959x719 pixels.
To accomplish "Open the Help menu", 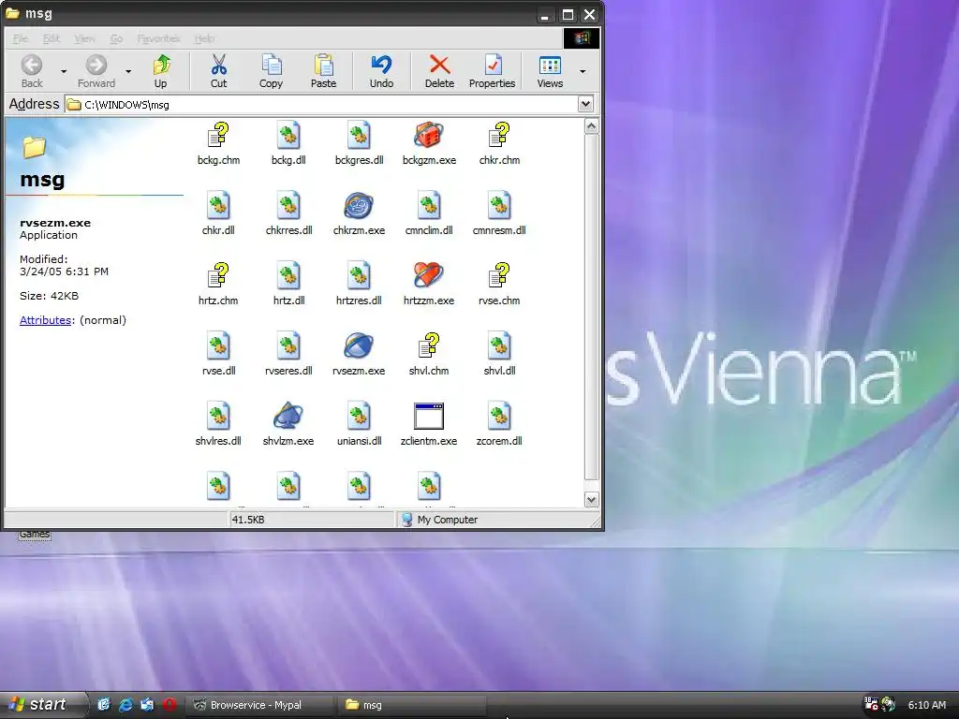I will coord(204,38).
